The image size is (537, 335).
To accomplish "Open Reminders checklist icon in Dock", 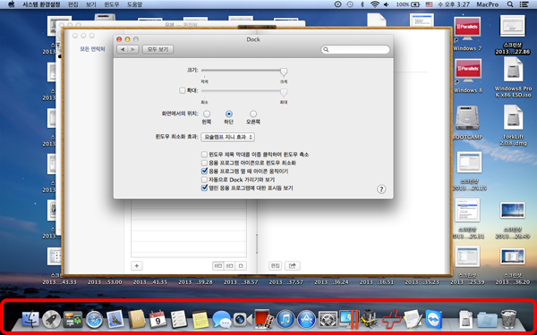I will [x=179, y=320].
